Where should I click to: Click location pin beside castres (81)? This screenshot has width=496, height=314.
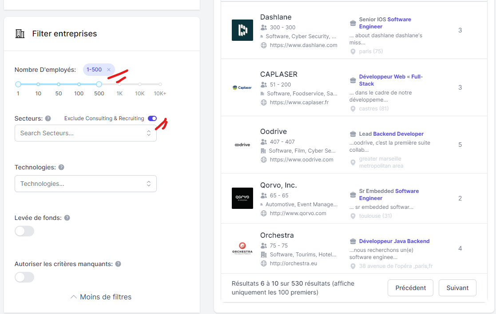(353, 109)
